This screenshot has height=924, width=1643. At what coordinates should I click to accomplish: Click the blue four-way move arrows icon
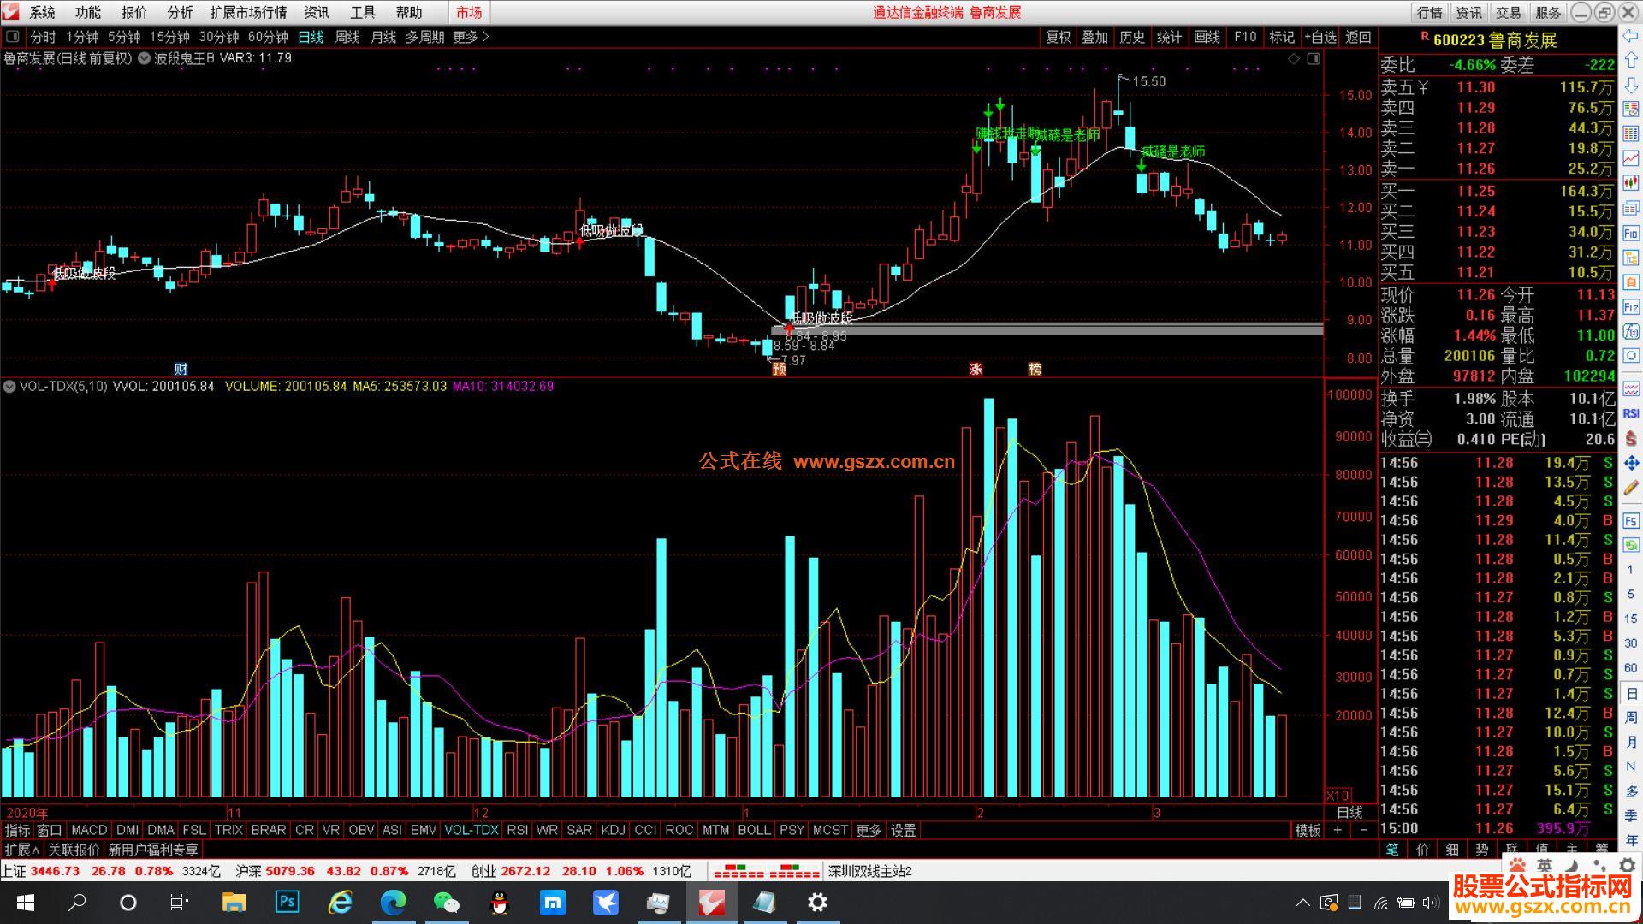[1631, 463]
